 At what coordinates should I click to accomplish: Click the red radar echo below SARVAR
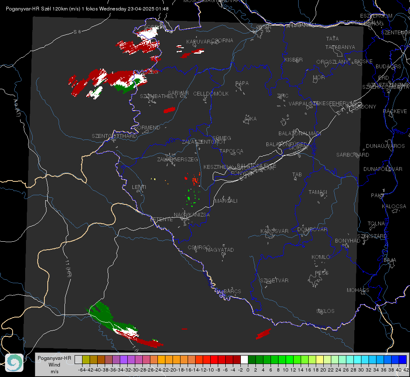click(170, 110)
